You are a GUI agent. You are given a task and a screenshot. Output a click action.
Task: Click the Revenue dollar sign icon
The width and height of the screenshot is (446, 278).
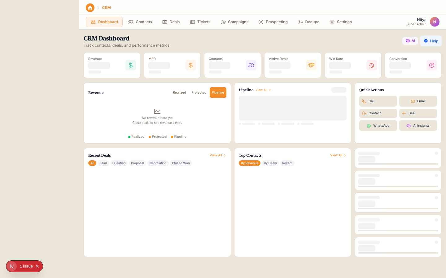(131, 65)
